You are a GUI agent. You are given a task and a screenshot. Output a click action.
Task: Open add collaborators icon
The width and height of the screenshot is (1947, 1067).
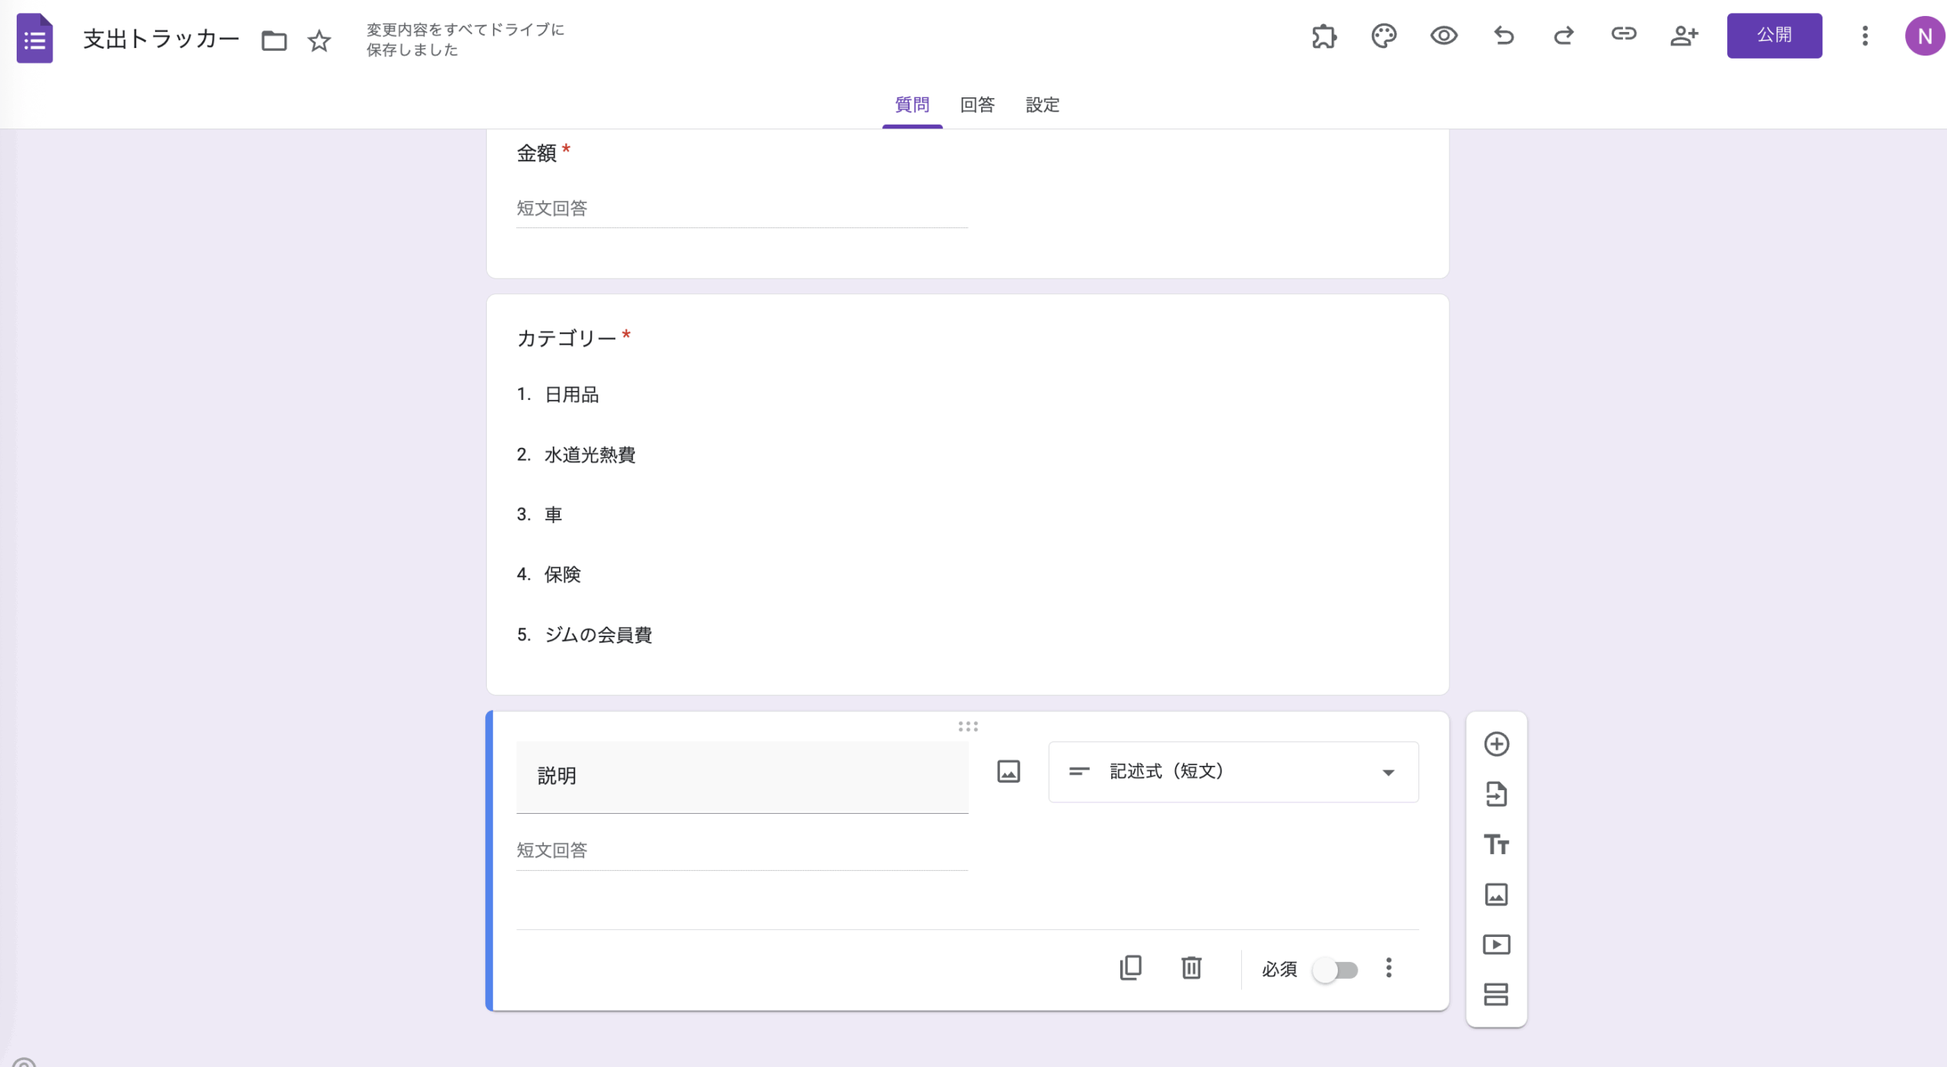[1684, 36]
